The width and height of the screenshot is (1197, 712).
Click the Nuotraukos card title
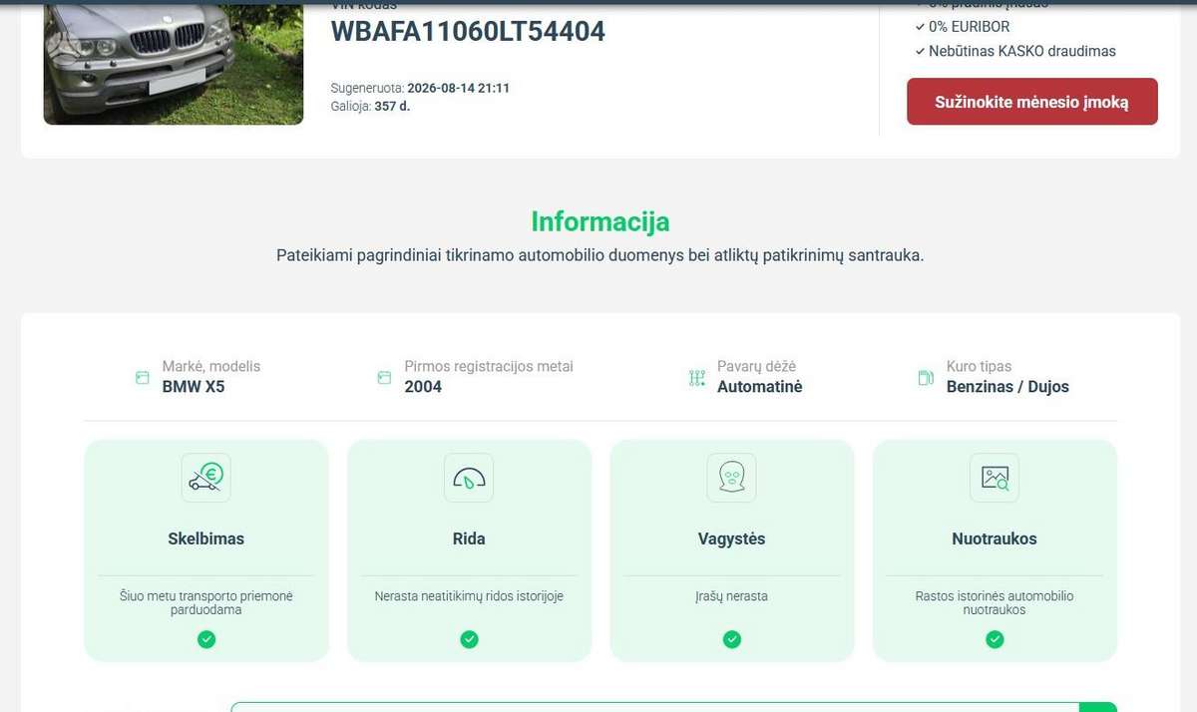pyautogui.click(x=995, y=538)
